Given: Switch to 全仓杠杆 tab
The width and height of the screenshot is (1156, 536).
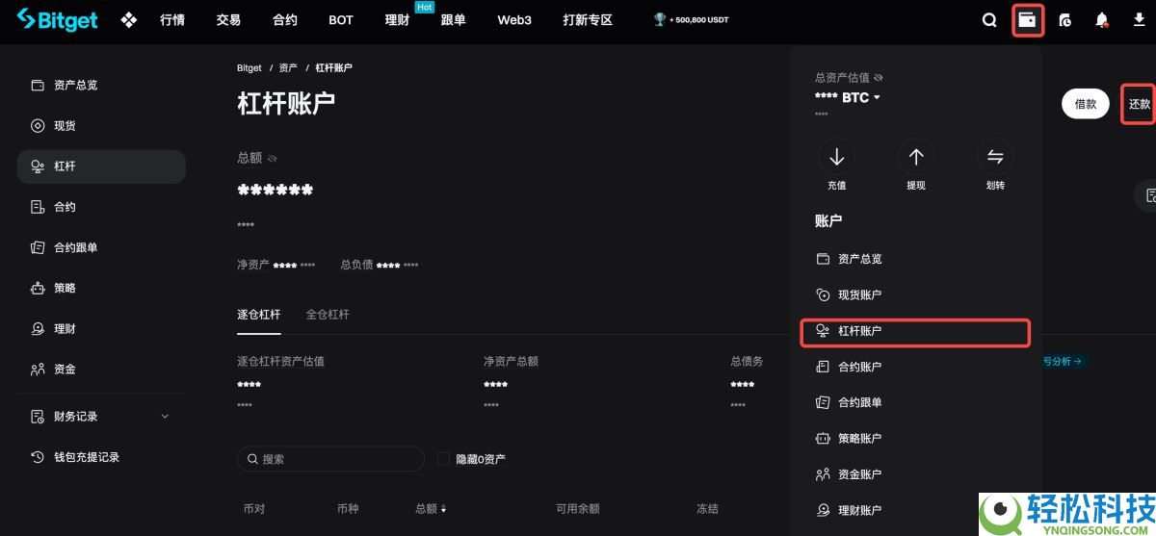Looking at the screenshot, I should click(x=328, y=315).
